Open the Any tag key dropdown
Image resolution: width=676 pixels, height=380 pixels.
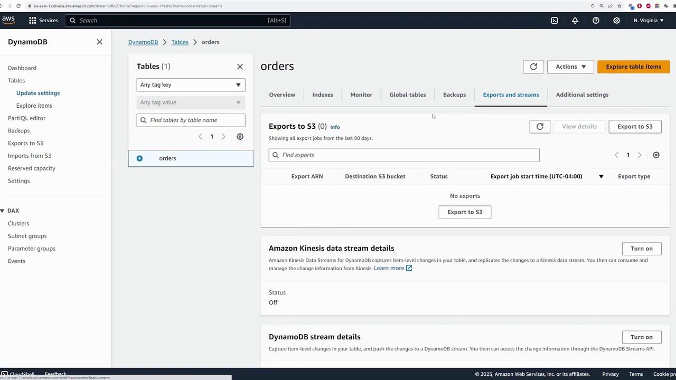point(191,85)
